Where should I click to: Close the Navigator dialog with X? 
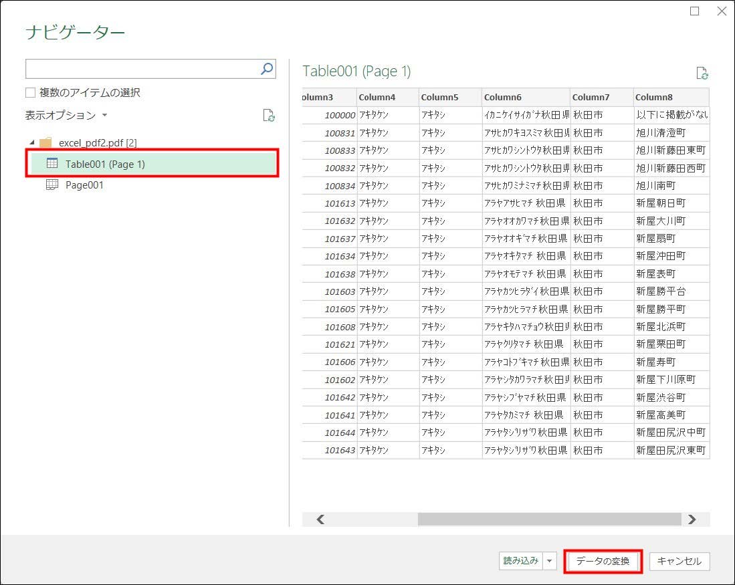722,11
